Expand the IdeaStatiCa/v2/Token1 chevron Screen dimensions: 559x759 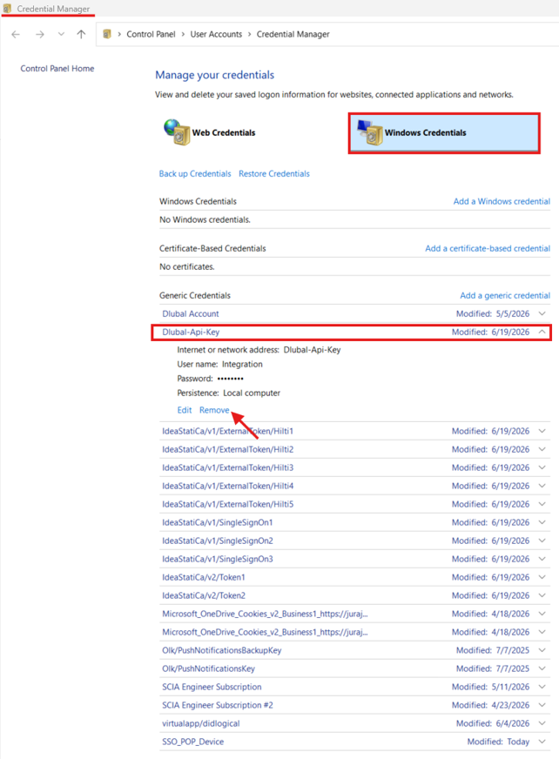[542, 577]
